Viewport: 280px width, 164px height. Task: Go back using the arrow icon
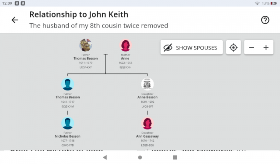14,20
